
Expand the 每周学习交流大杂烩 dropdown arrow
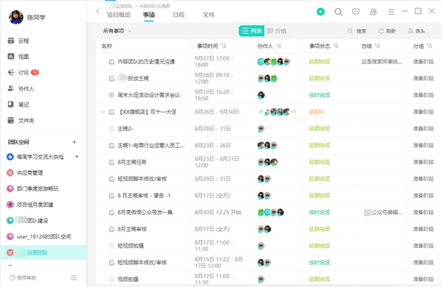coord(77,157)
